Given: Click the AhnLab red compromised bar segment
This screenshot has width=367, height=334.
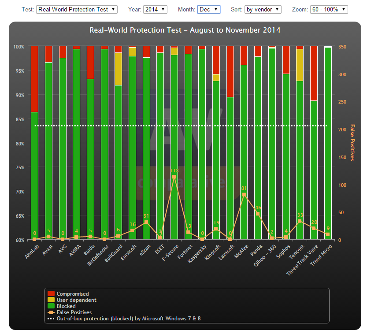Looking at the screenshot, I should (x=35, y=79).
